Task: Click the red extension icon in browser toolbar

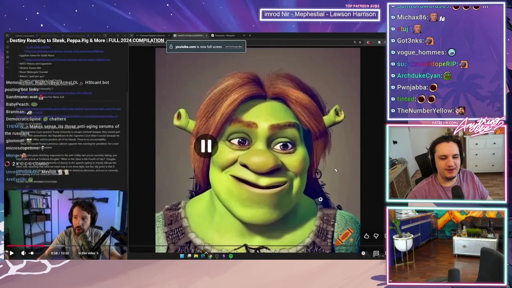Action: 368,42
